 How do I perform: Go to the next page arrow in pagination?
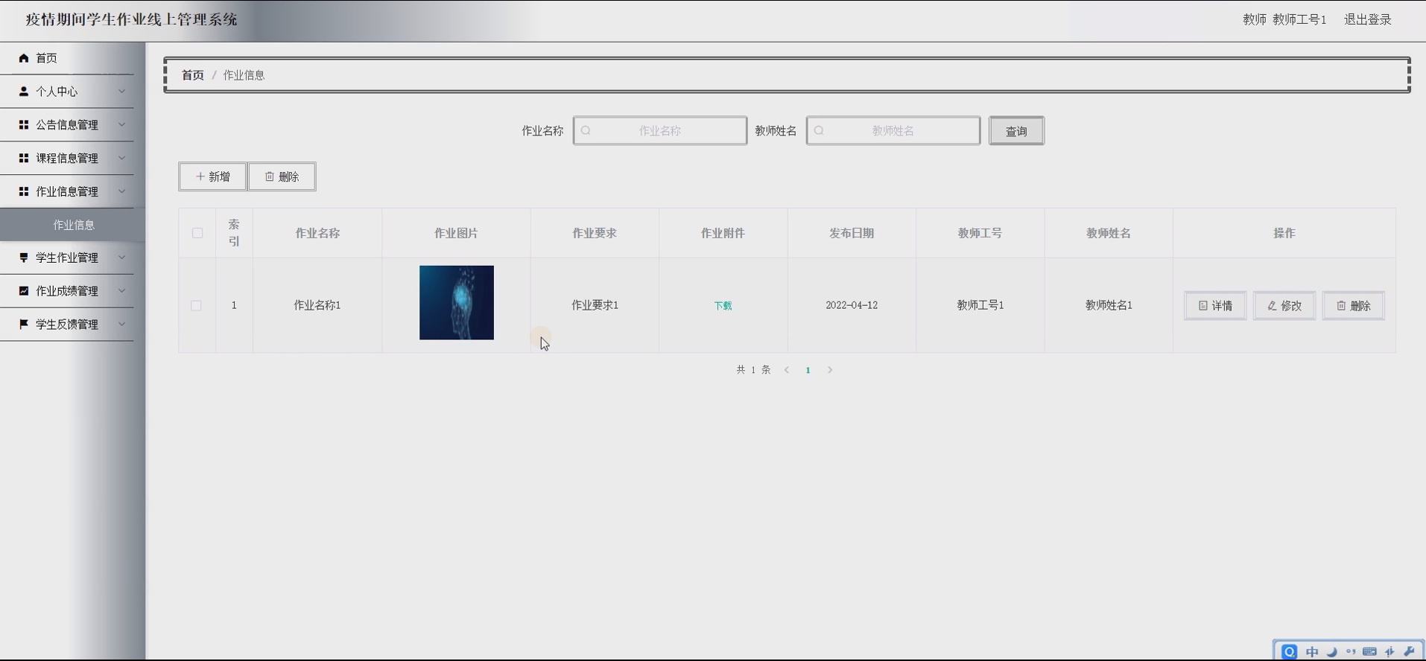tap(830, 370)
